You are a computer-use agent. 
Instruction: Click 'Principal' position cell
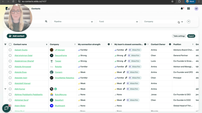177,78
